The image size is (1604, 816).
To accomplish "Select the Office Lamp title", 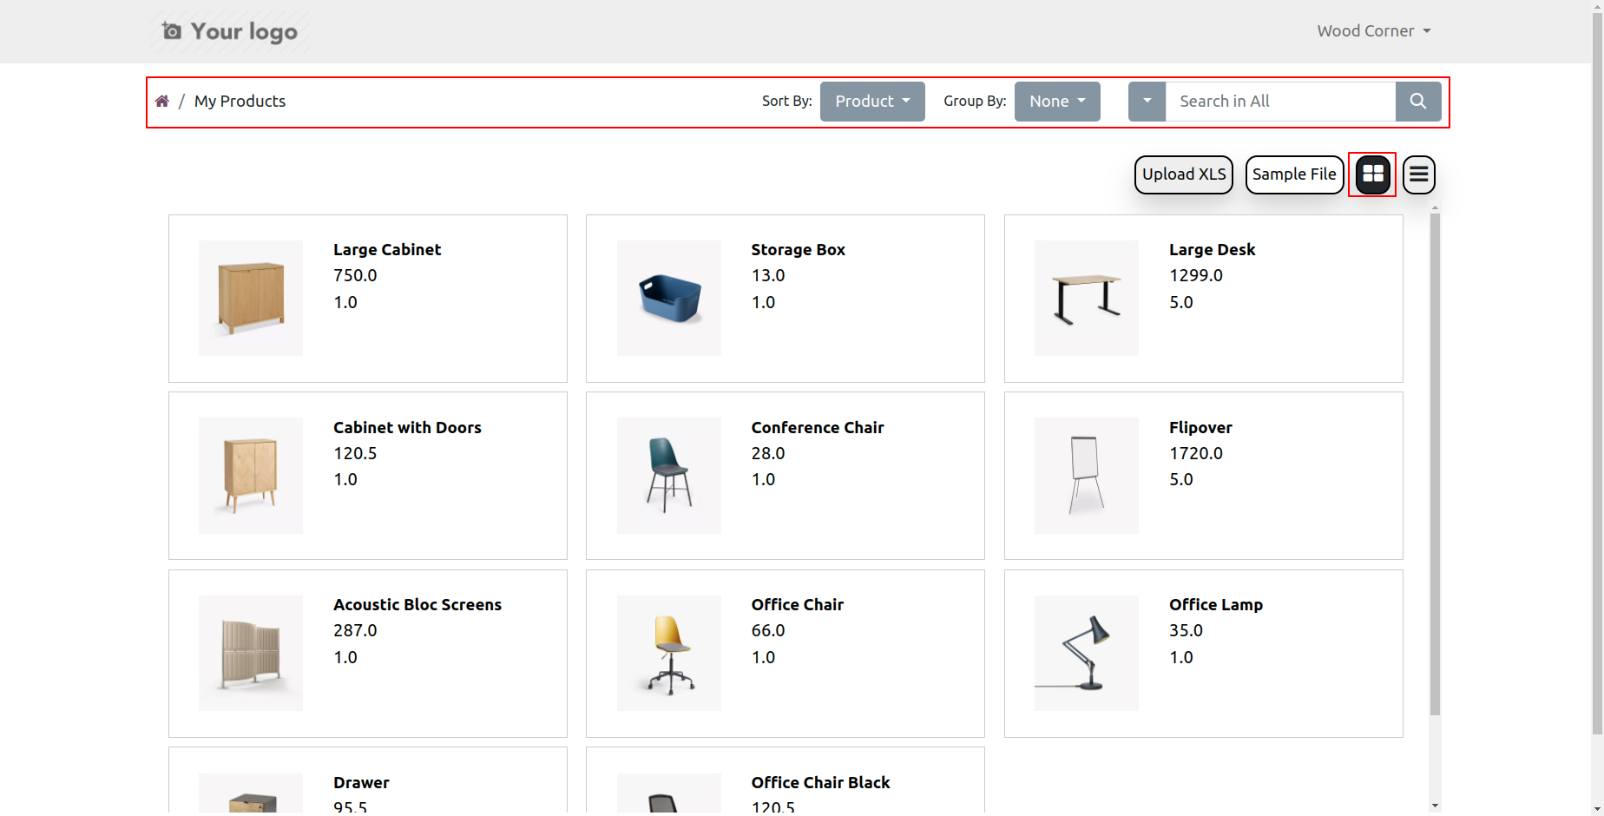I will click(1216, 605).
